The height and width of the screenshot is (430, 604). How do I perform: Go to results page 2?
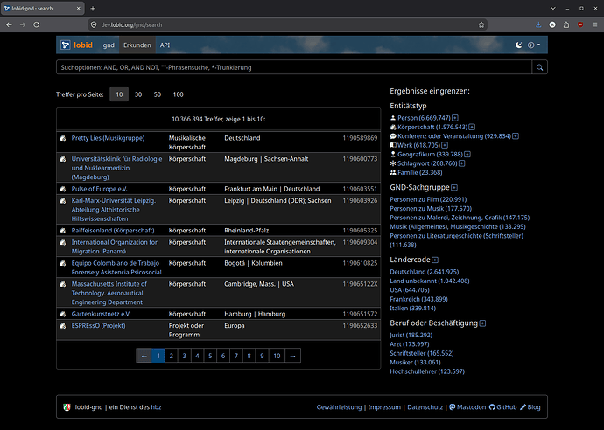point(172,356)
